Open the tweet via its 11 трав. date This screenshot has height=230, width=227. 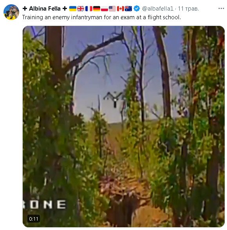point(188,9)
